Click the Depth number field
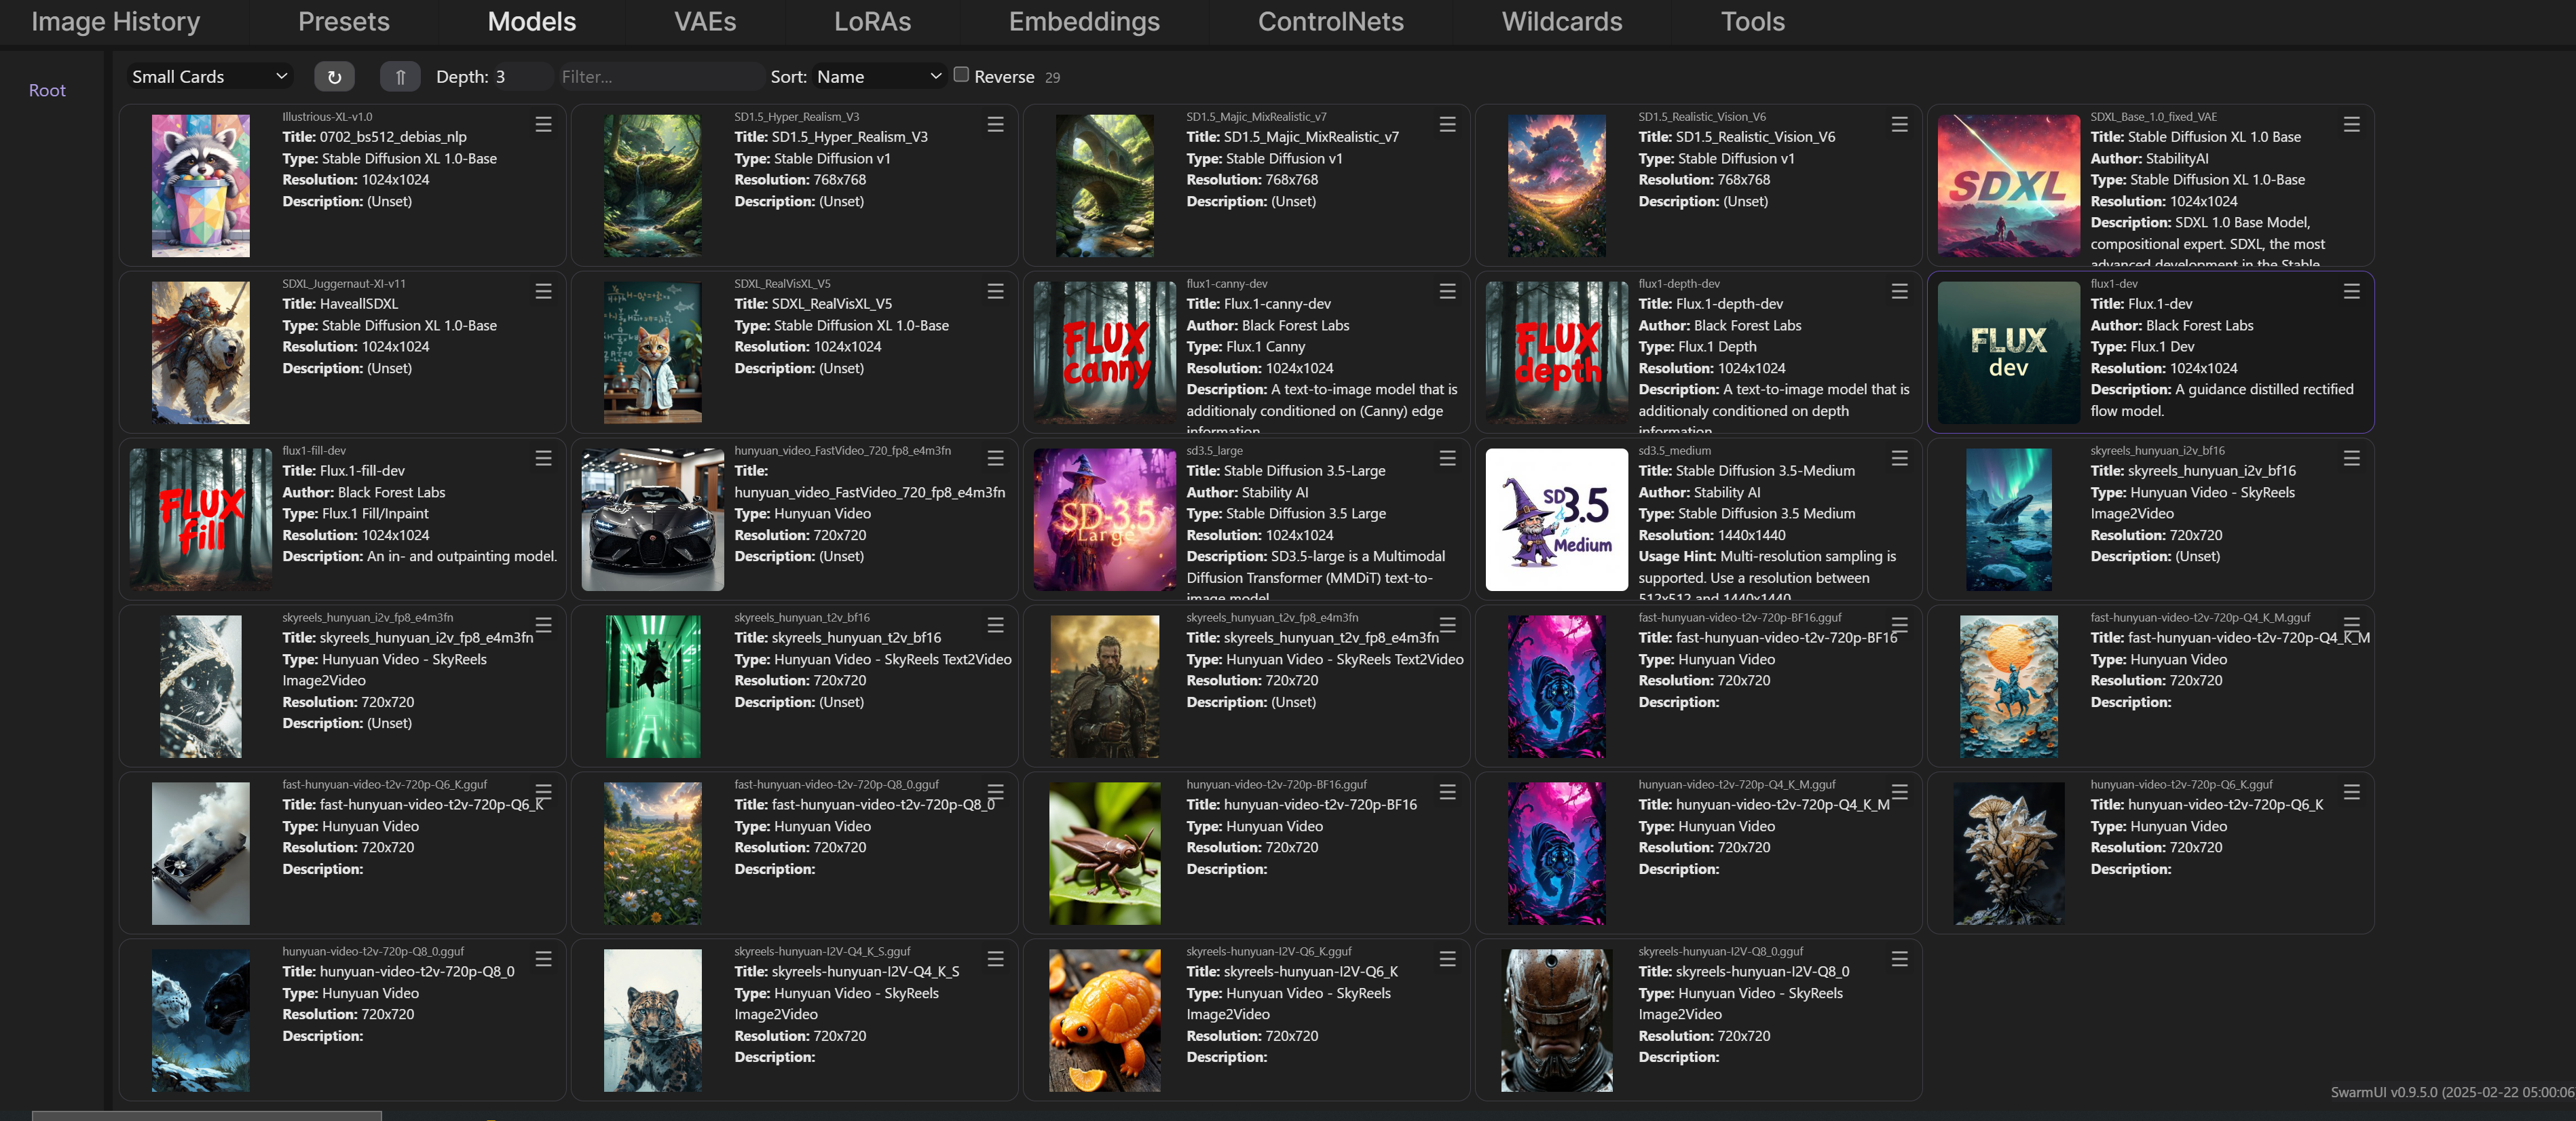The height and width of the screenshot is (1121, 2576). (x=521, y=76)
